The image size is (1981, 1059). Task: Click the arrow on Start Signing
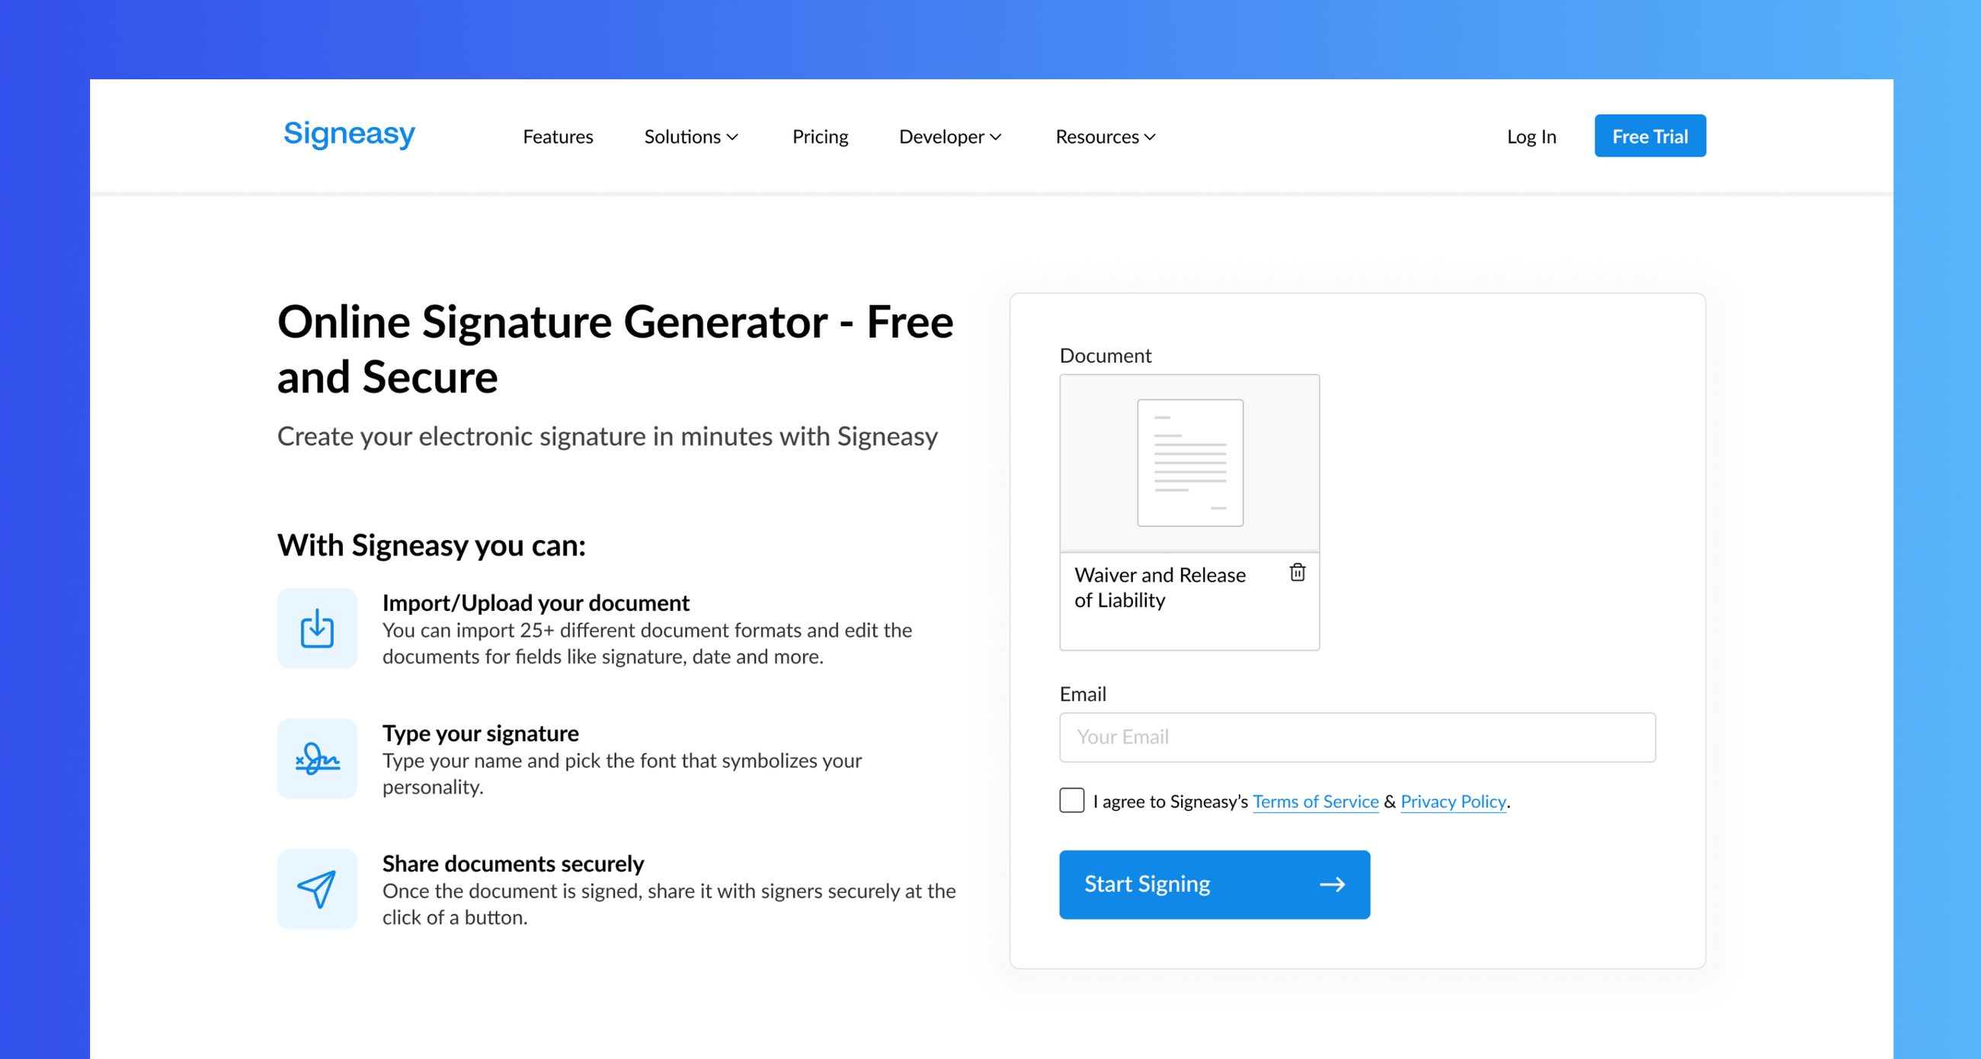click(x=1332, y=885)
